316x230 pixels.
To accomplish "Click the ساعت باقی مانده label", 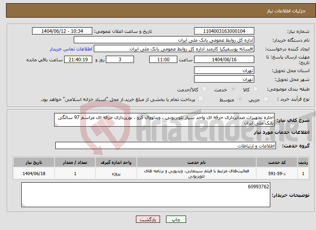I will click(x=45, y=60).
